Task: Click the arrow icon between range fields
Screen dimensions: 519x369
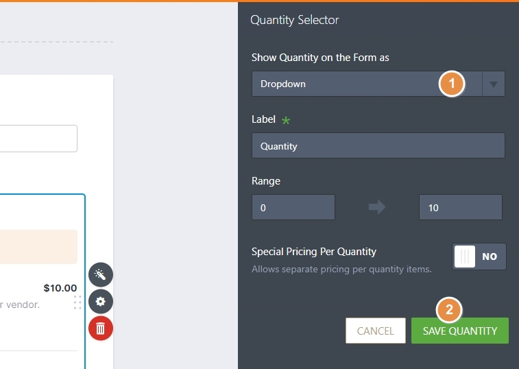Action: (377, 207)
